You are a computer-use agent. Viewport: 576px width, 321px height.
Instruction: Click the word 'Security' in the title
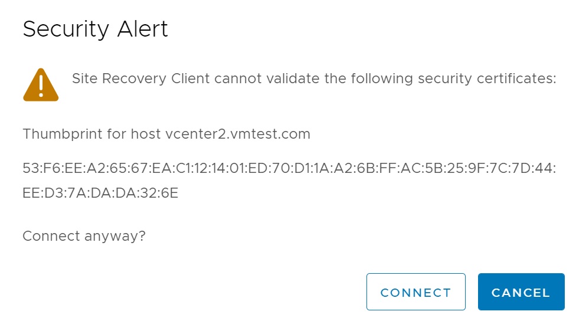click(66, 29)
